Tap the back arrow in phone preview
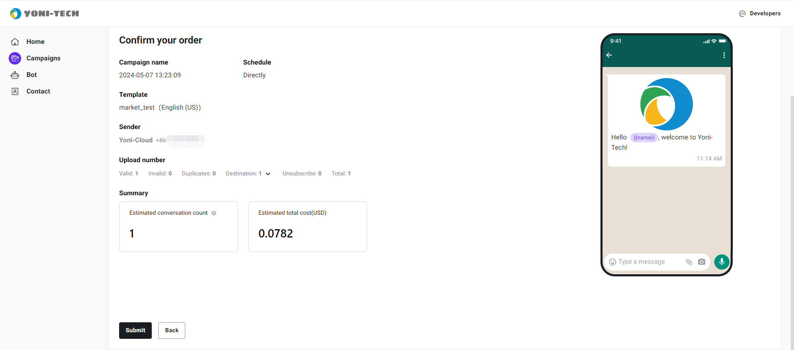The width and height of the screenshot is (794, 350). pos(609,55)
